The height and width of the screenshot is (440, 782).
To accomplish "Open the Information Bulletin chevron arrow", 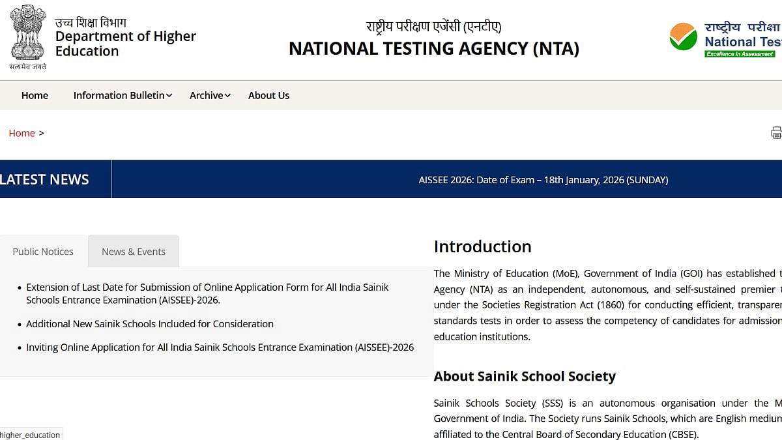I will click(x=169, y=95).
